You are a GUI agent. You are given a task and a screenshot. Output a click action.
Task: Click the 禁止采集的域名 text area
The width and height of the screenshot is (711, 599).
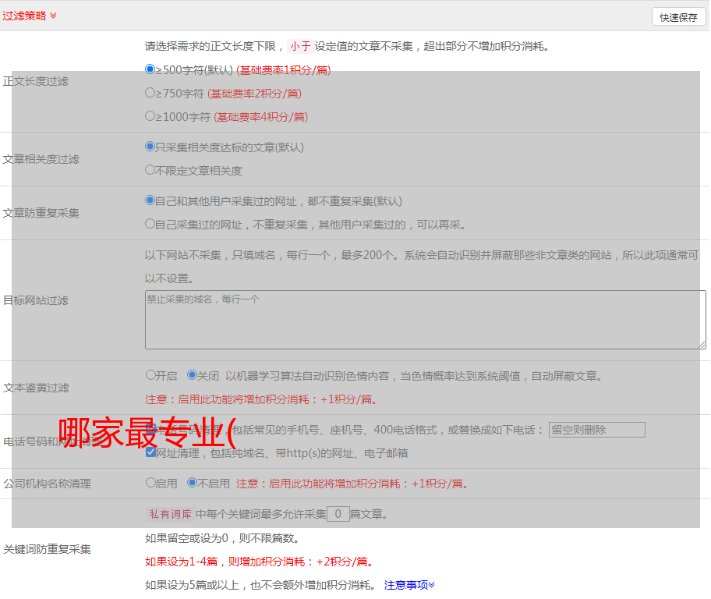pos(425,320)
